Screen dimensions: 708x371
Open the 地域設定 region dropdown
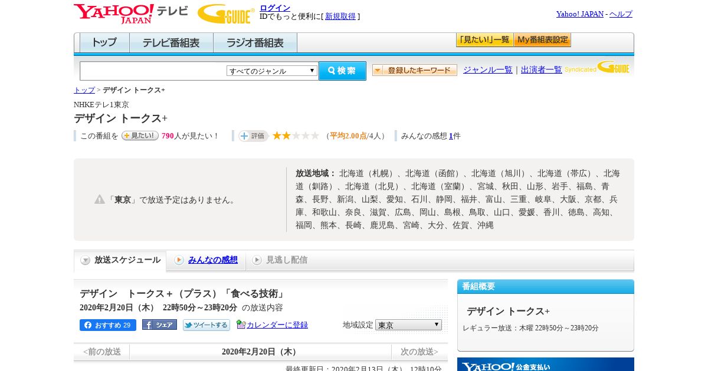408,325
